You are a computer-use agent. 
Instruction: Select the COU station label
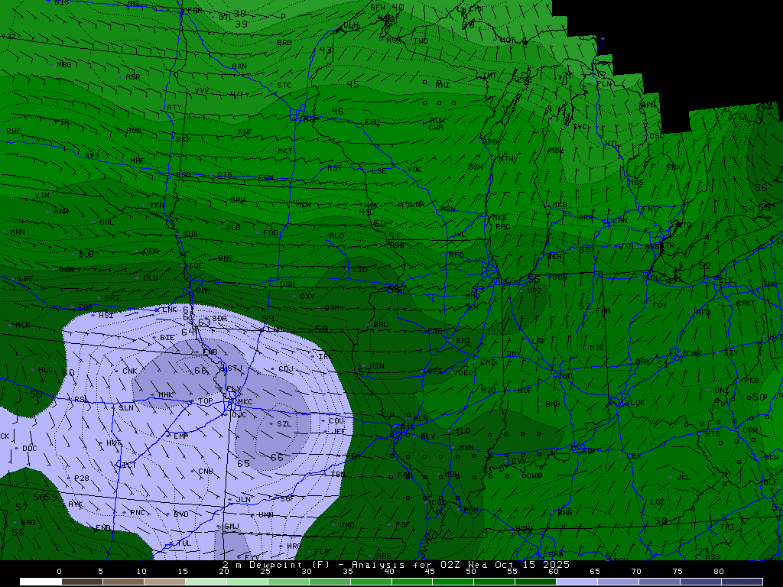(x=336, y=421)
